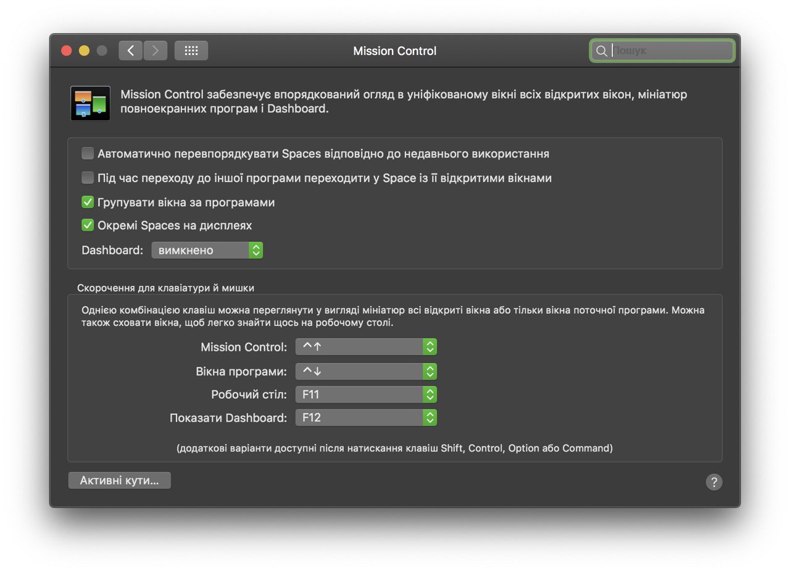The image size is (790, 573).
Task: Close the window with the red button
Action: 67,51
